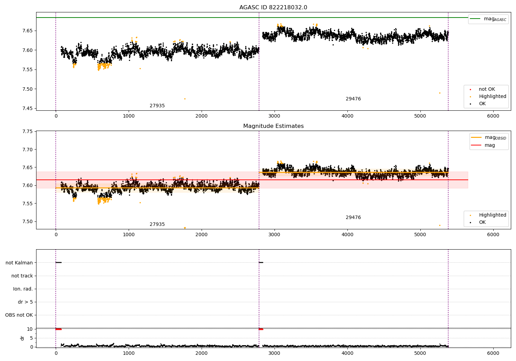Select the mag OBSID legend entry in middle plot
This screenshot has width=516, height=361.
point(489,138)
